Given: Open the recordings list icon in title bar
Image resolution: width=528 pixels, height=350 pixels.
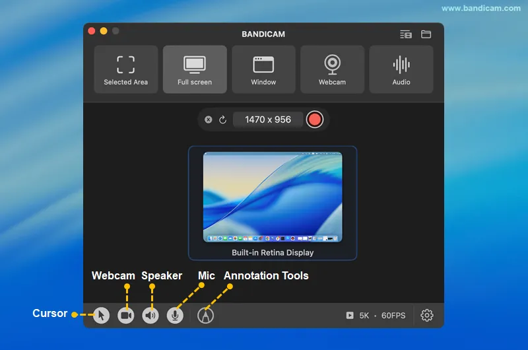Looking at the screenshot, I should coord(406,34).
